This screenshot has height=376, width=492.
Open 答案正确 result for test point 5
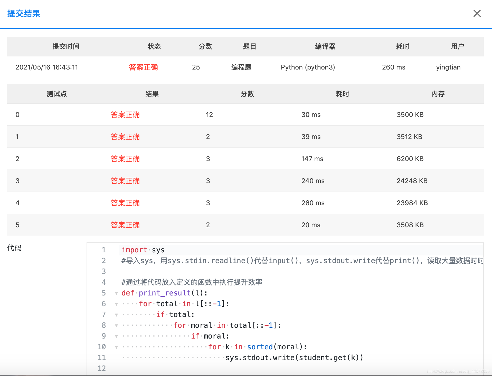pyautogui.click(x=125, y=225)
